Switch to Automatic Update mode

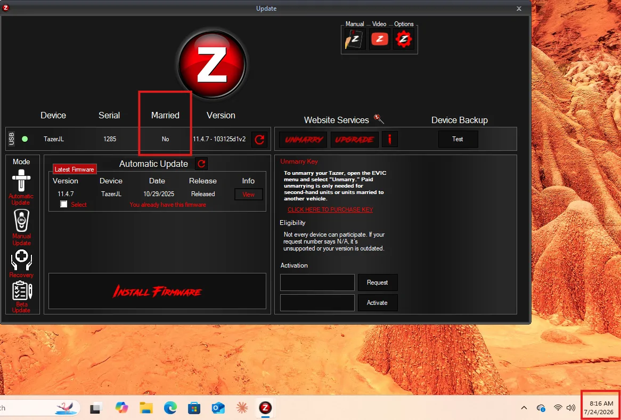21,187
